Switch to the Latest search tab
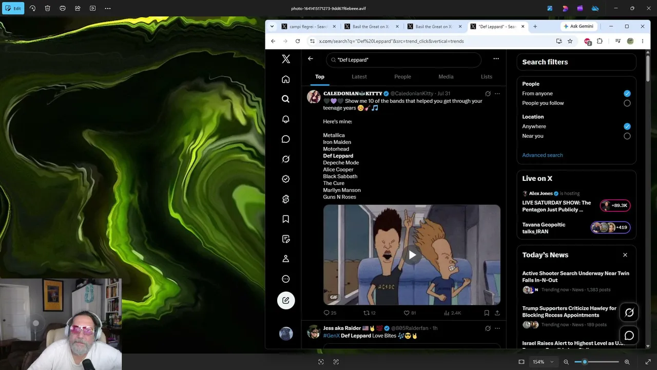This screenshot has width=657, height=370. point(359,77)
